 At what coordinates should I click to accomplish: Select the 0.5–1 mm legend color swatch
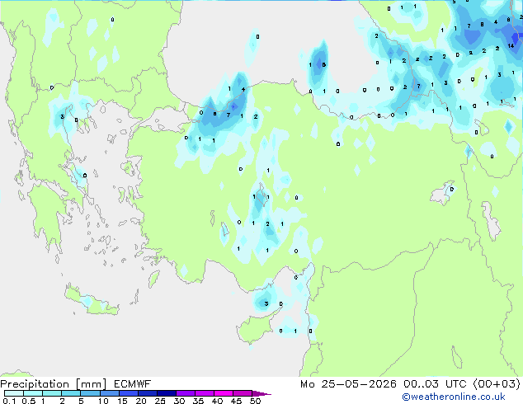(x=33, y=393)
